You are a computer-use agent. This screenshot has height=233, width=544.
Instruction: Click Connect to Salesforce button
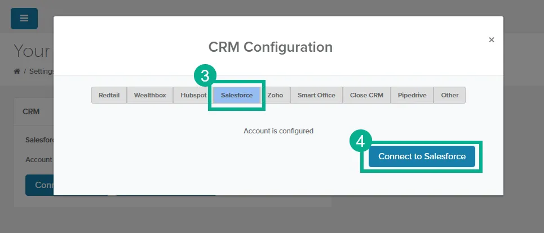point(422,156)
